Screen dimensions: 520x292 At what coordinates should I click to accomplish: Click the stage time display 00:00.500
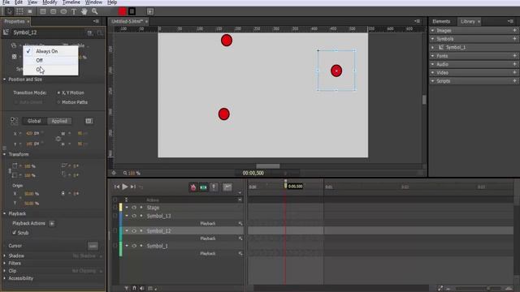coord(253,173)
